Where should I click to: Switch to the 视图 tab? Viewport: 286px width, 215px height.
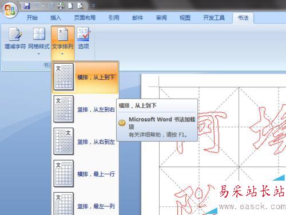point(185,18)
